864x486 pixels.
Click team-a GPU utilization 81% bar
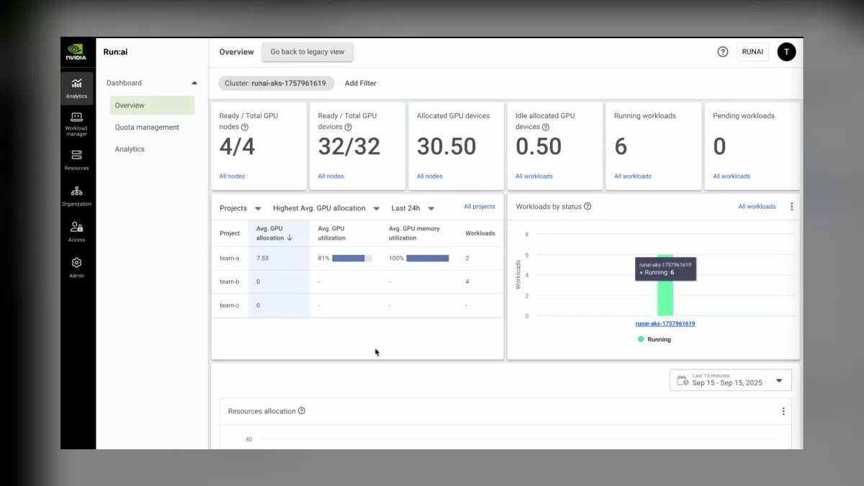352,258
